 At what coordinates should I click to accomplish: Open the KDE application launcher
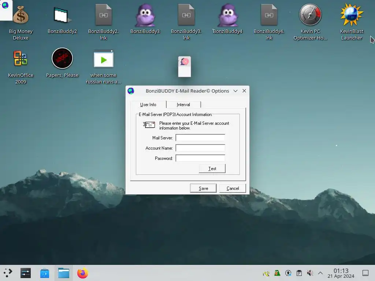pyautogui.click(x=8, y=273)
